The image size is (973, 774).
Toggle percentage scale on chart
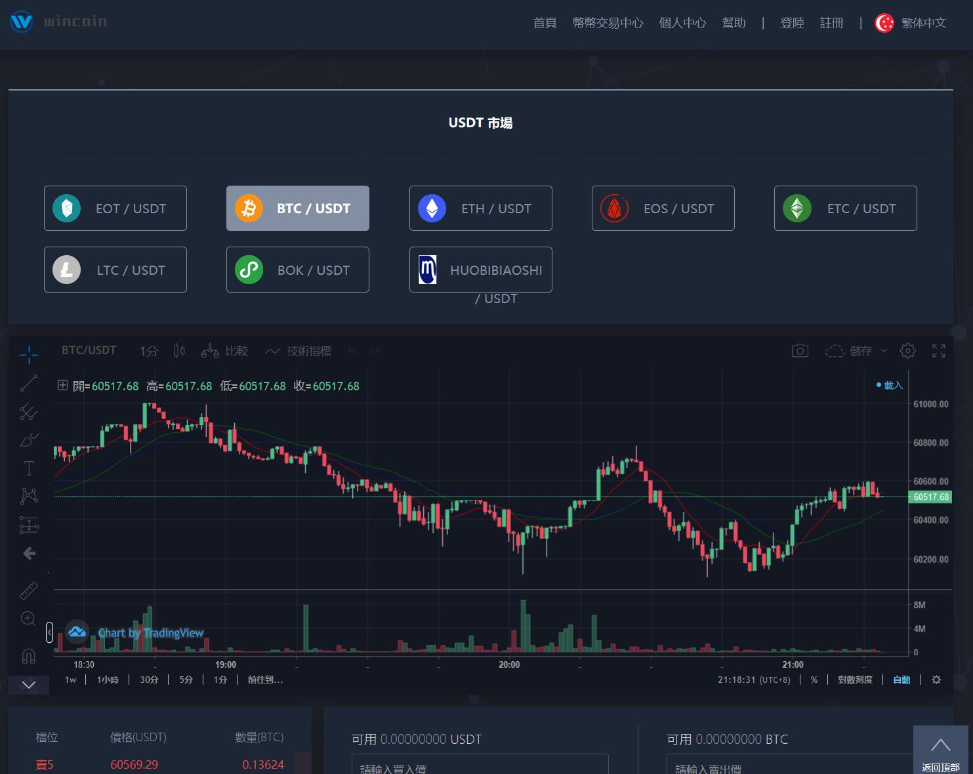[x=814, y=680]
